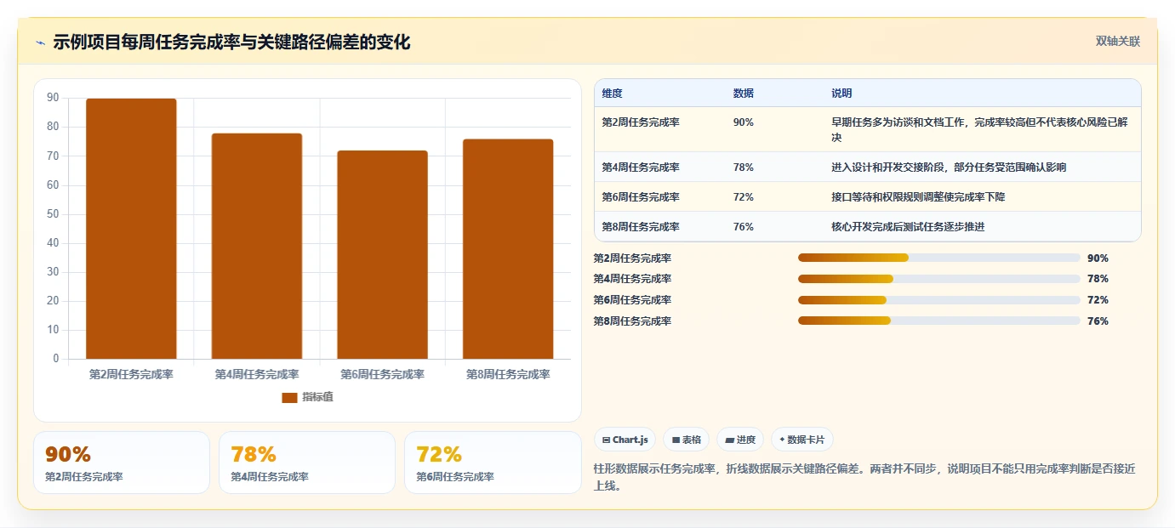The image size is (1175, 528).
Task: Click the chart title 示例项目每周任务完成率与关键路径偏差的变化
Action: 231,42
